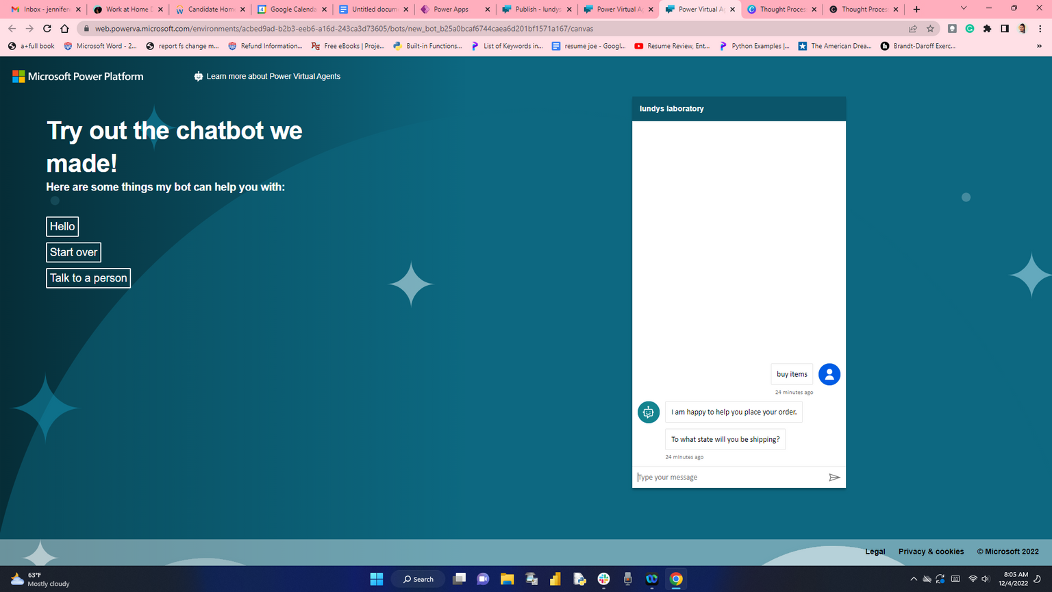This screenshot has height=592, width=1052.
Task: Open the Chrome extensions puzzle icon
Action: coord(987,29)
